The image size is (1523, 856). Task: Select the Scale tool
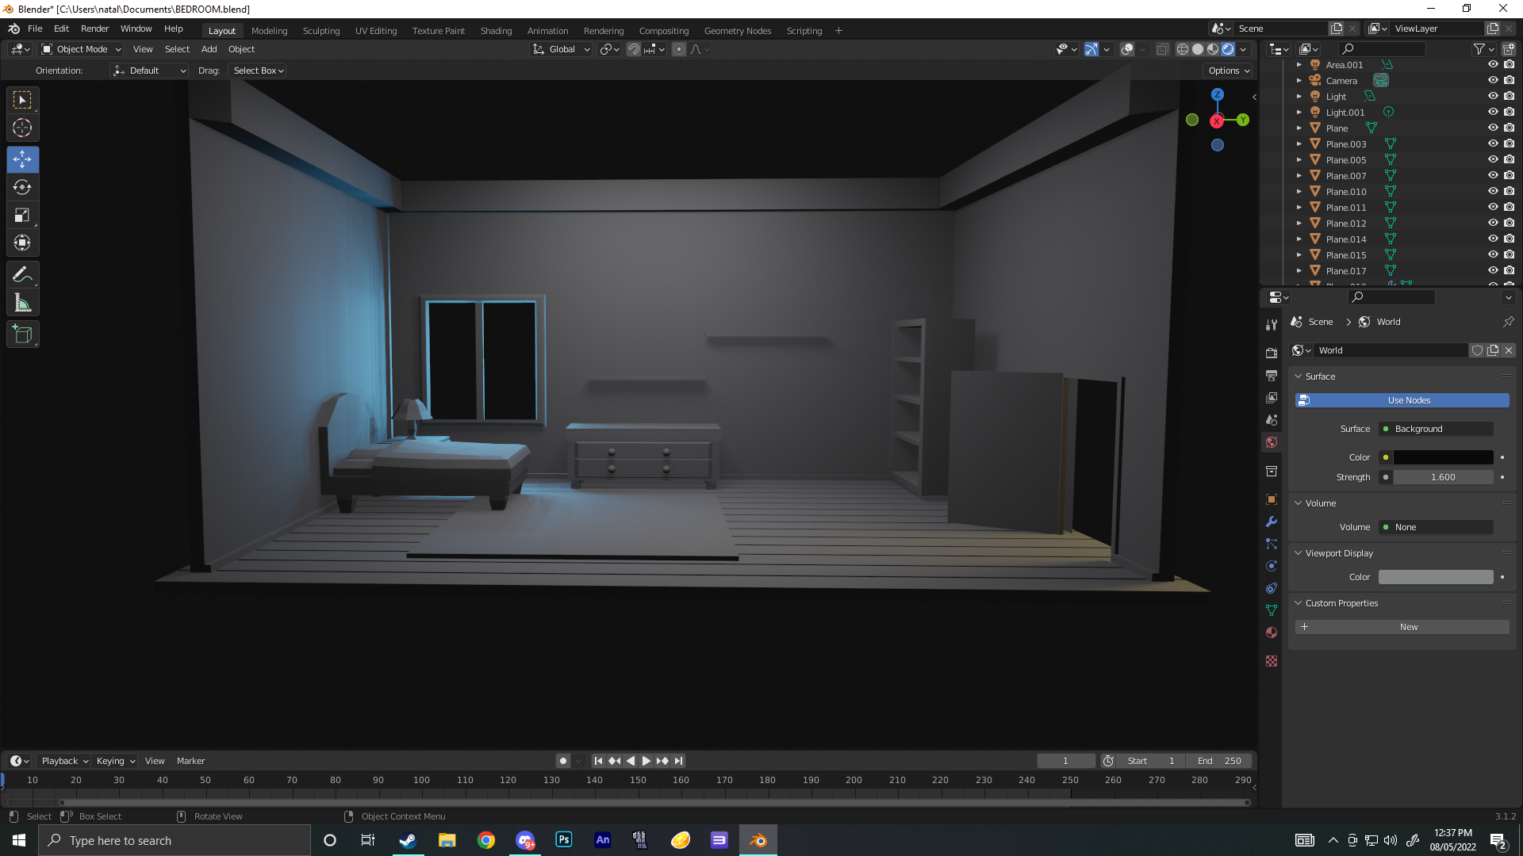[22, 216]
